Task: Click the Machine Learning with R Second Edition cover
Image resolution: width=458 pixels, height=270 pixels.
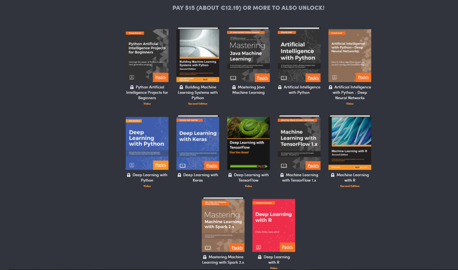Action: 350,142
